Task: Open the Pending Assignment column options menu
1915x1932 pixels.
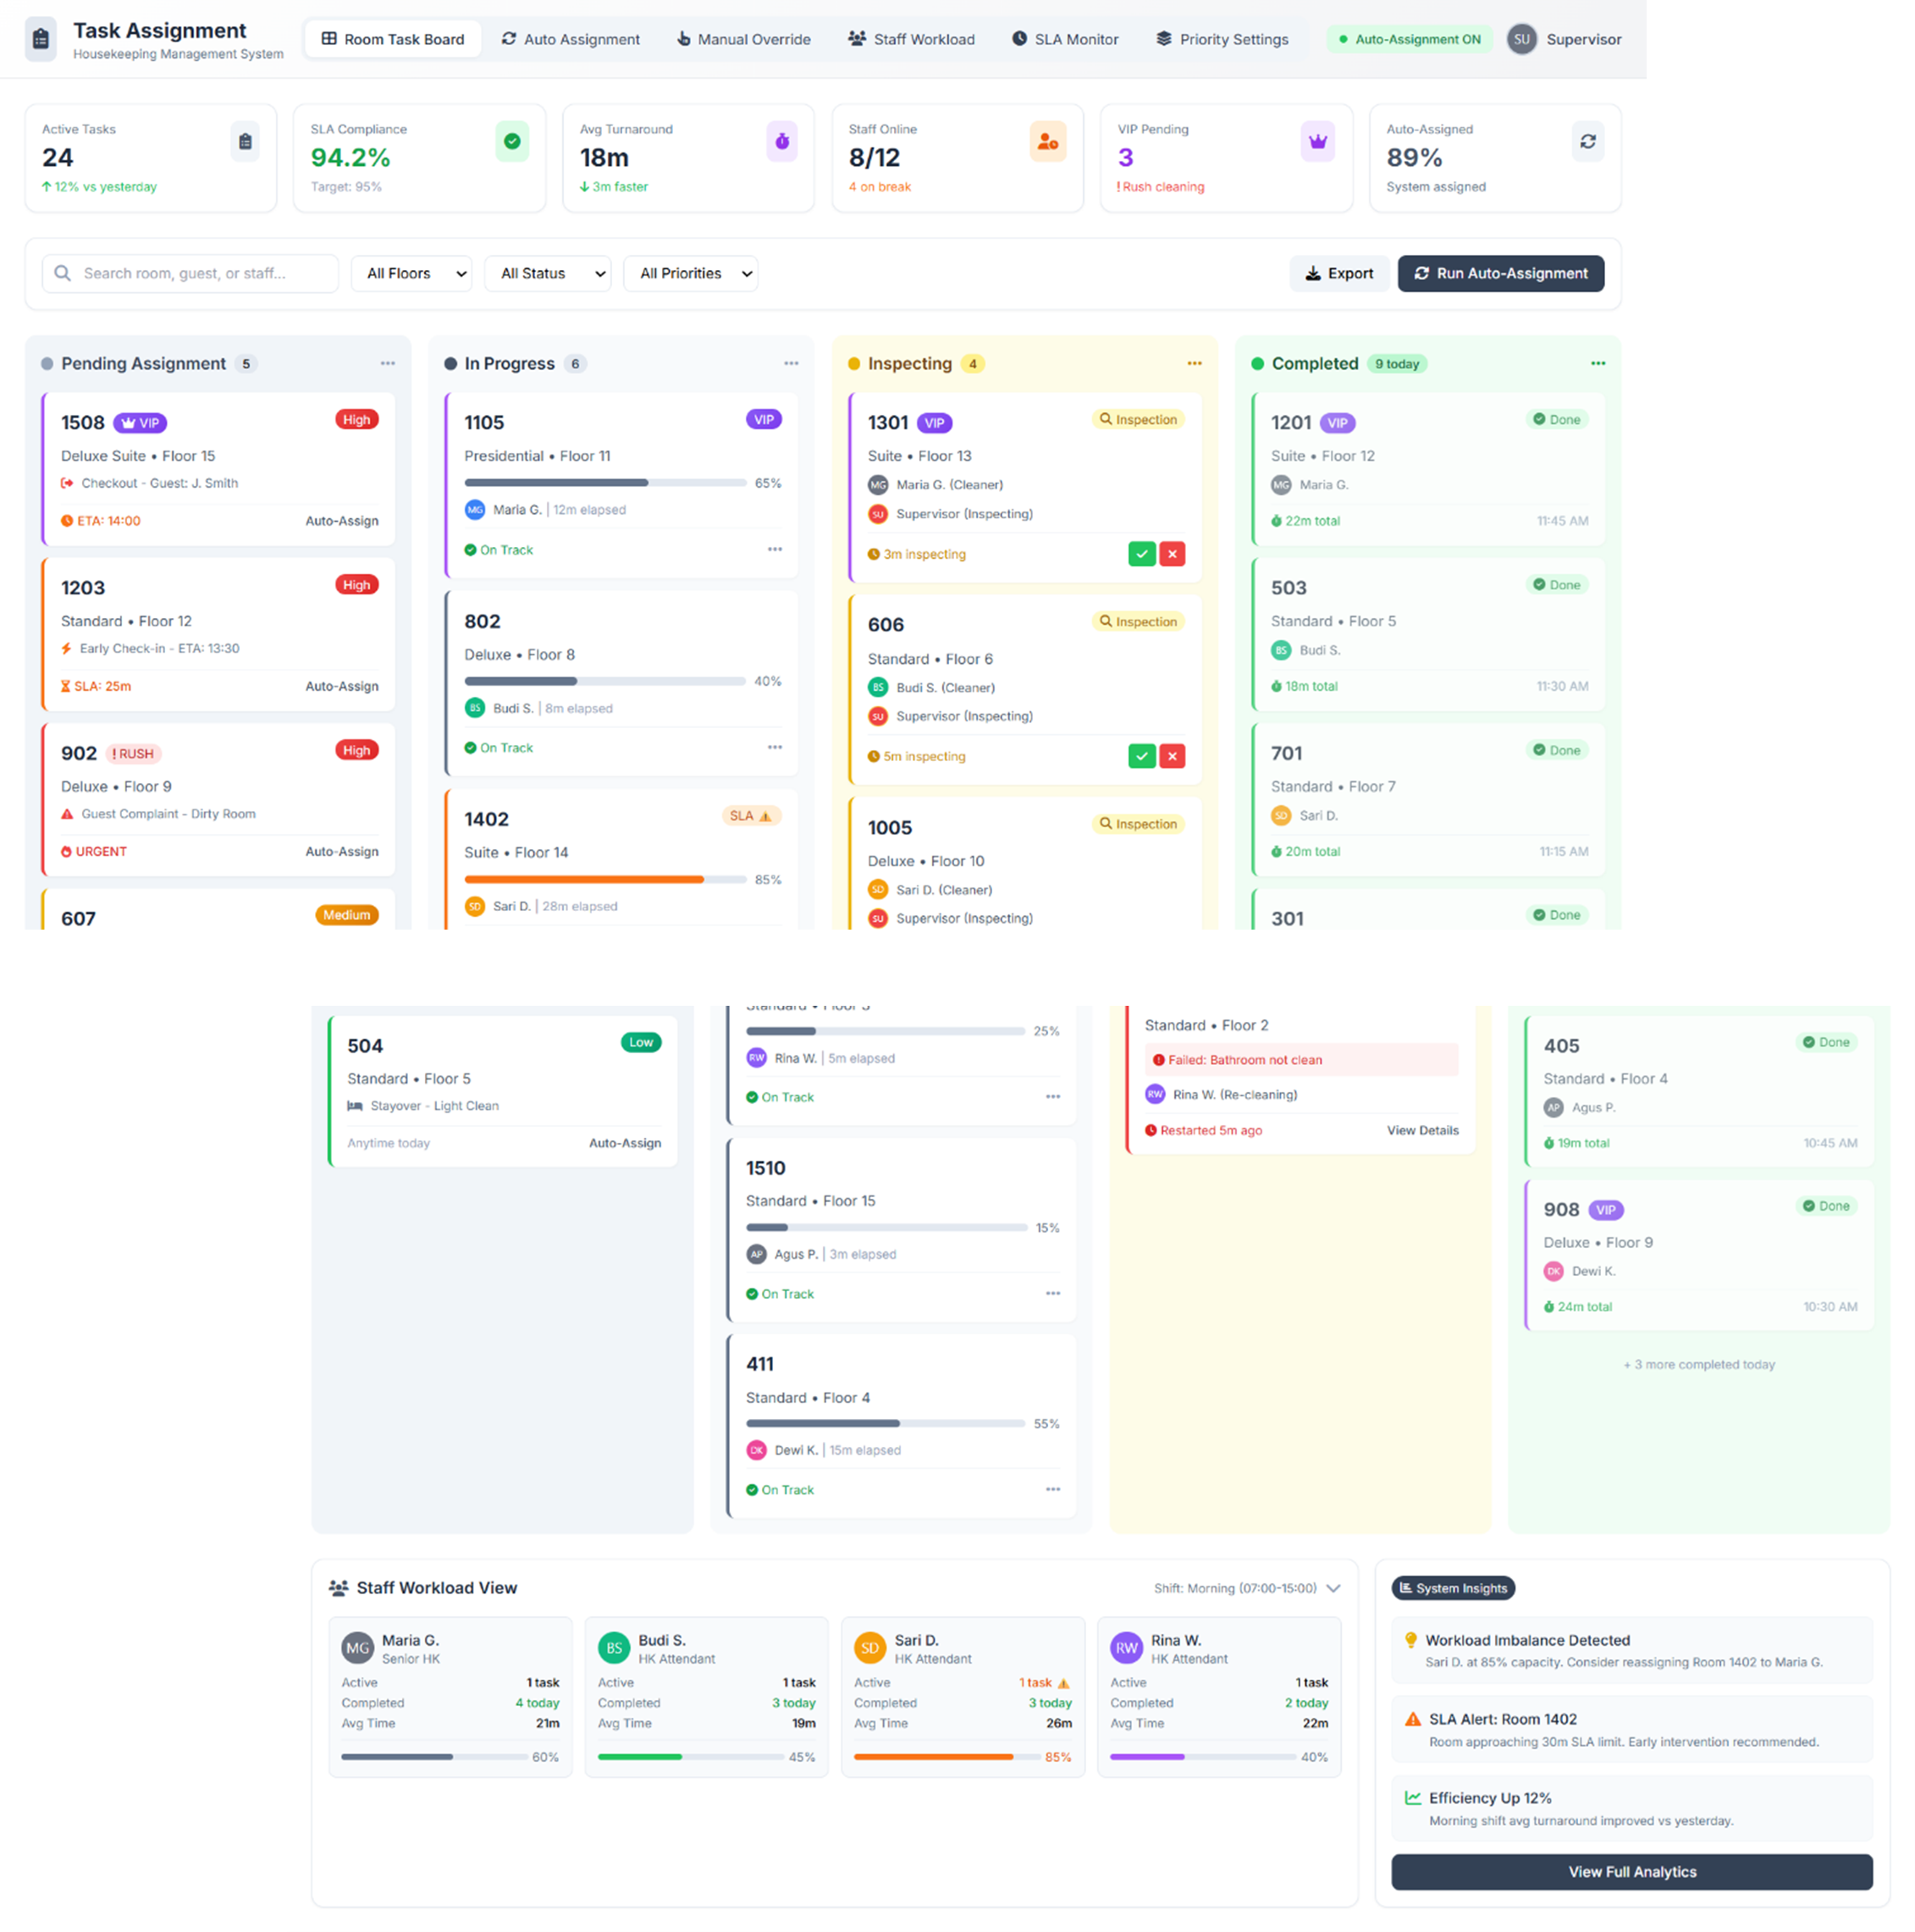Action: 387,364
